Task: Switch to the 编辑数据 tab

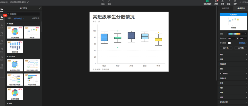Action: 225,8
